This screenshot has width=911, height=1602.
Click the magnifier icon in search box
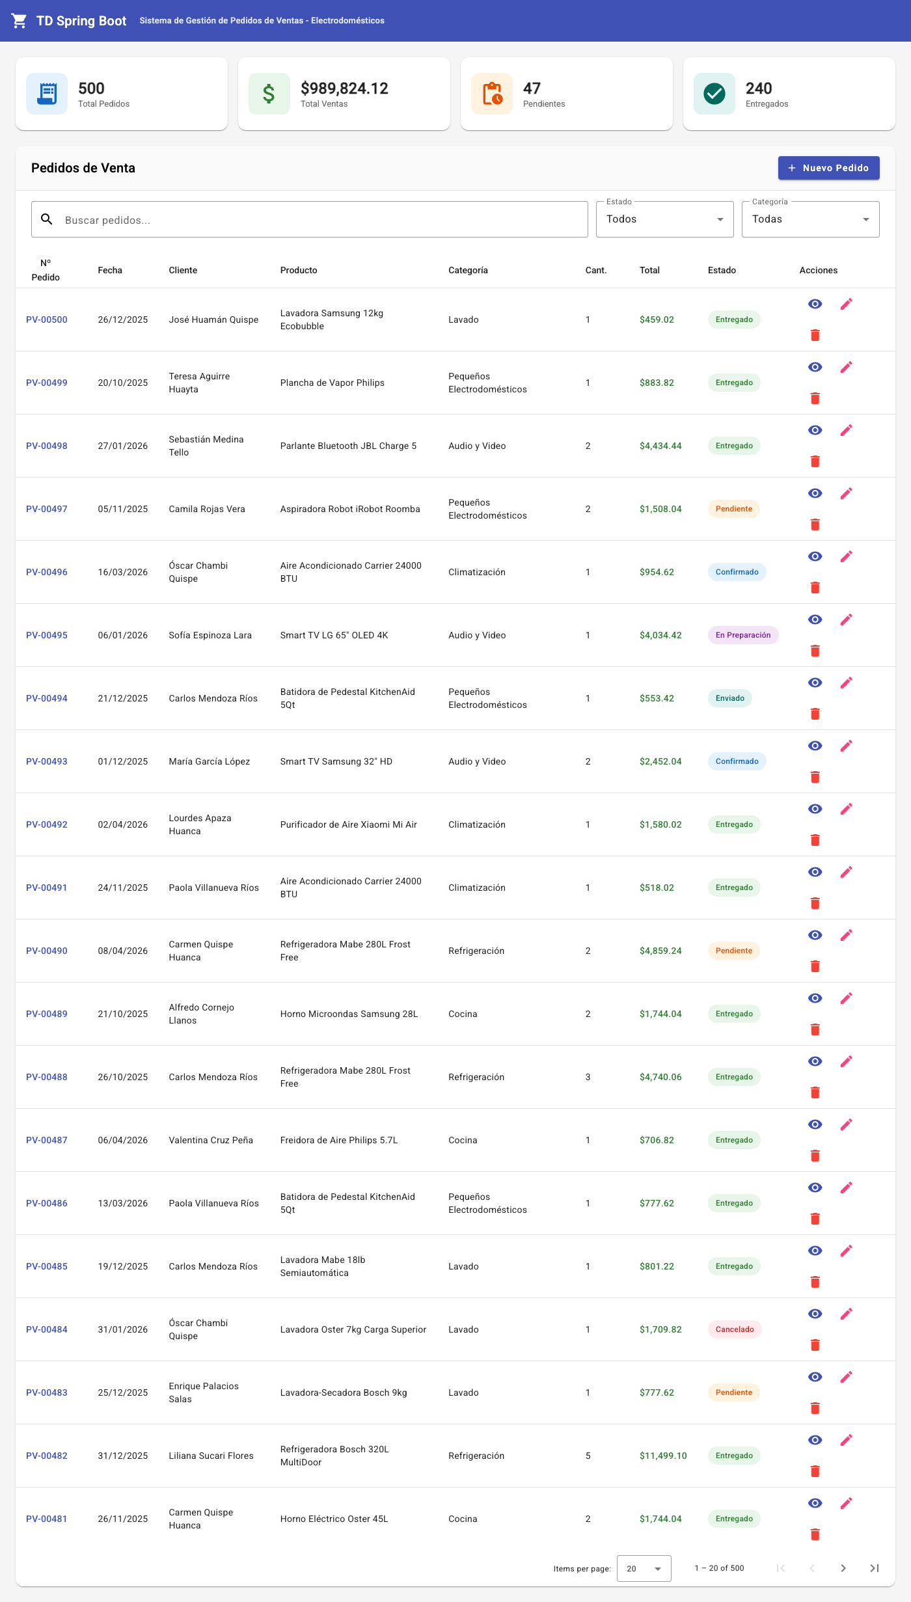[47, 219]
